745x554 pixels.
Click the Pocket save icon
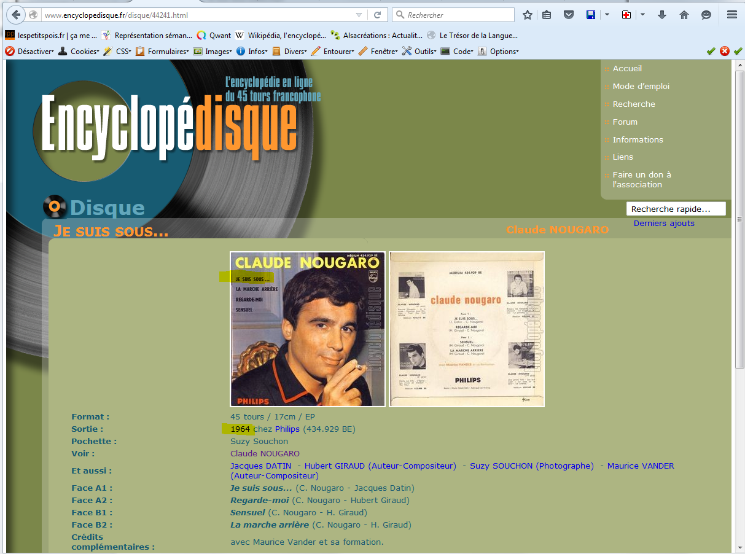(569, 15)
